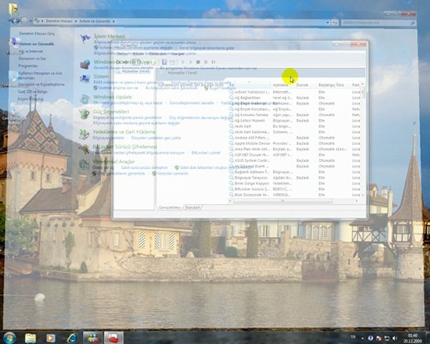The height and width of the screenshot is (344, 430).
Task: Click the Stop service toolbar button in Services
Action: tap(198, 62)
